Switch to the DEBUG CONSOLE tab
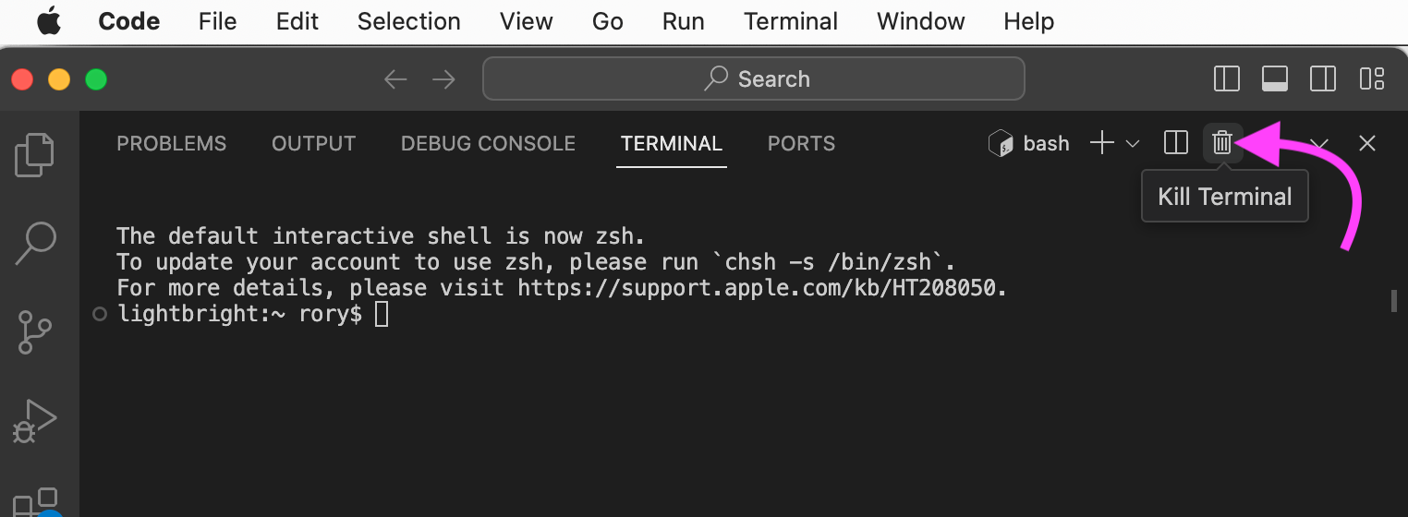 click(488, 144)
